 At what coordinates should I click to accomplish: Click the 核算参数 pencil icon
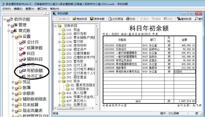[24, 48]
